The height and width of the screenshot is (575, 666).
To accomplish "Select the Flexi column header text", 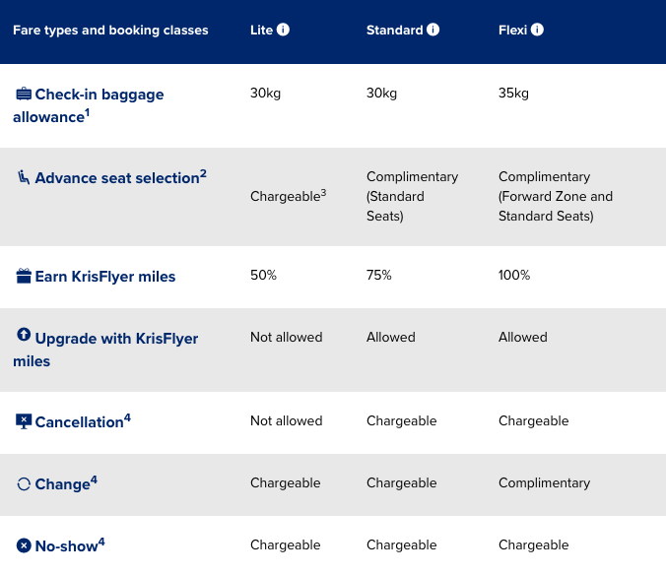I will [x=512, y=30].
